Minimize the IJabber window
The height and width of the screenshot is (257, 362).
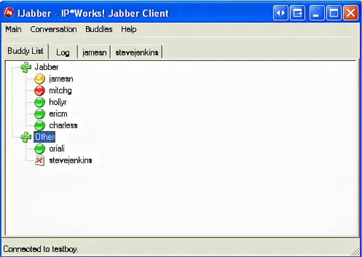(317, 13)
